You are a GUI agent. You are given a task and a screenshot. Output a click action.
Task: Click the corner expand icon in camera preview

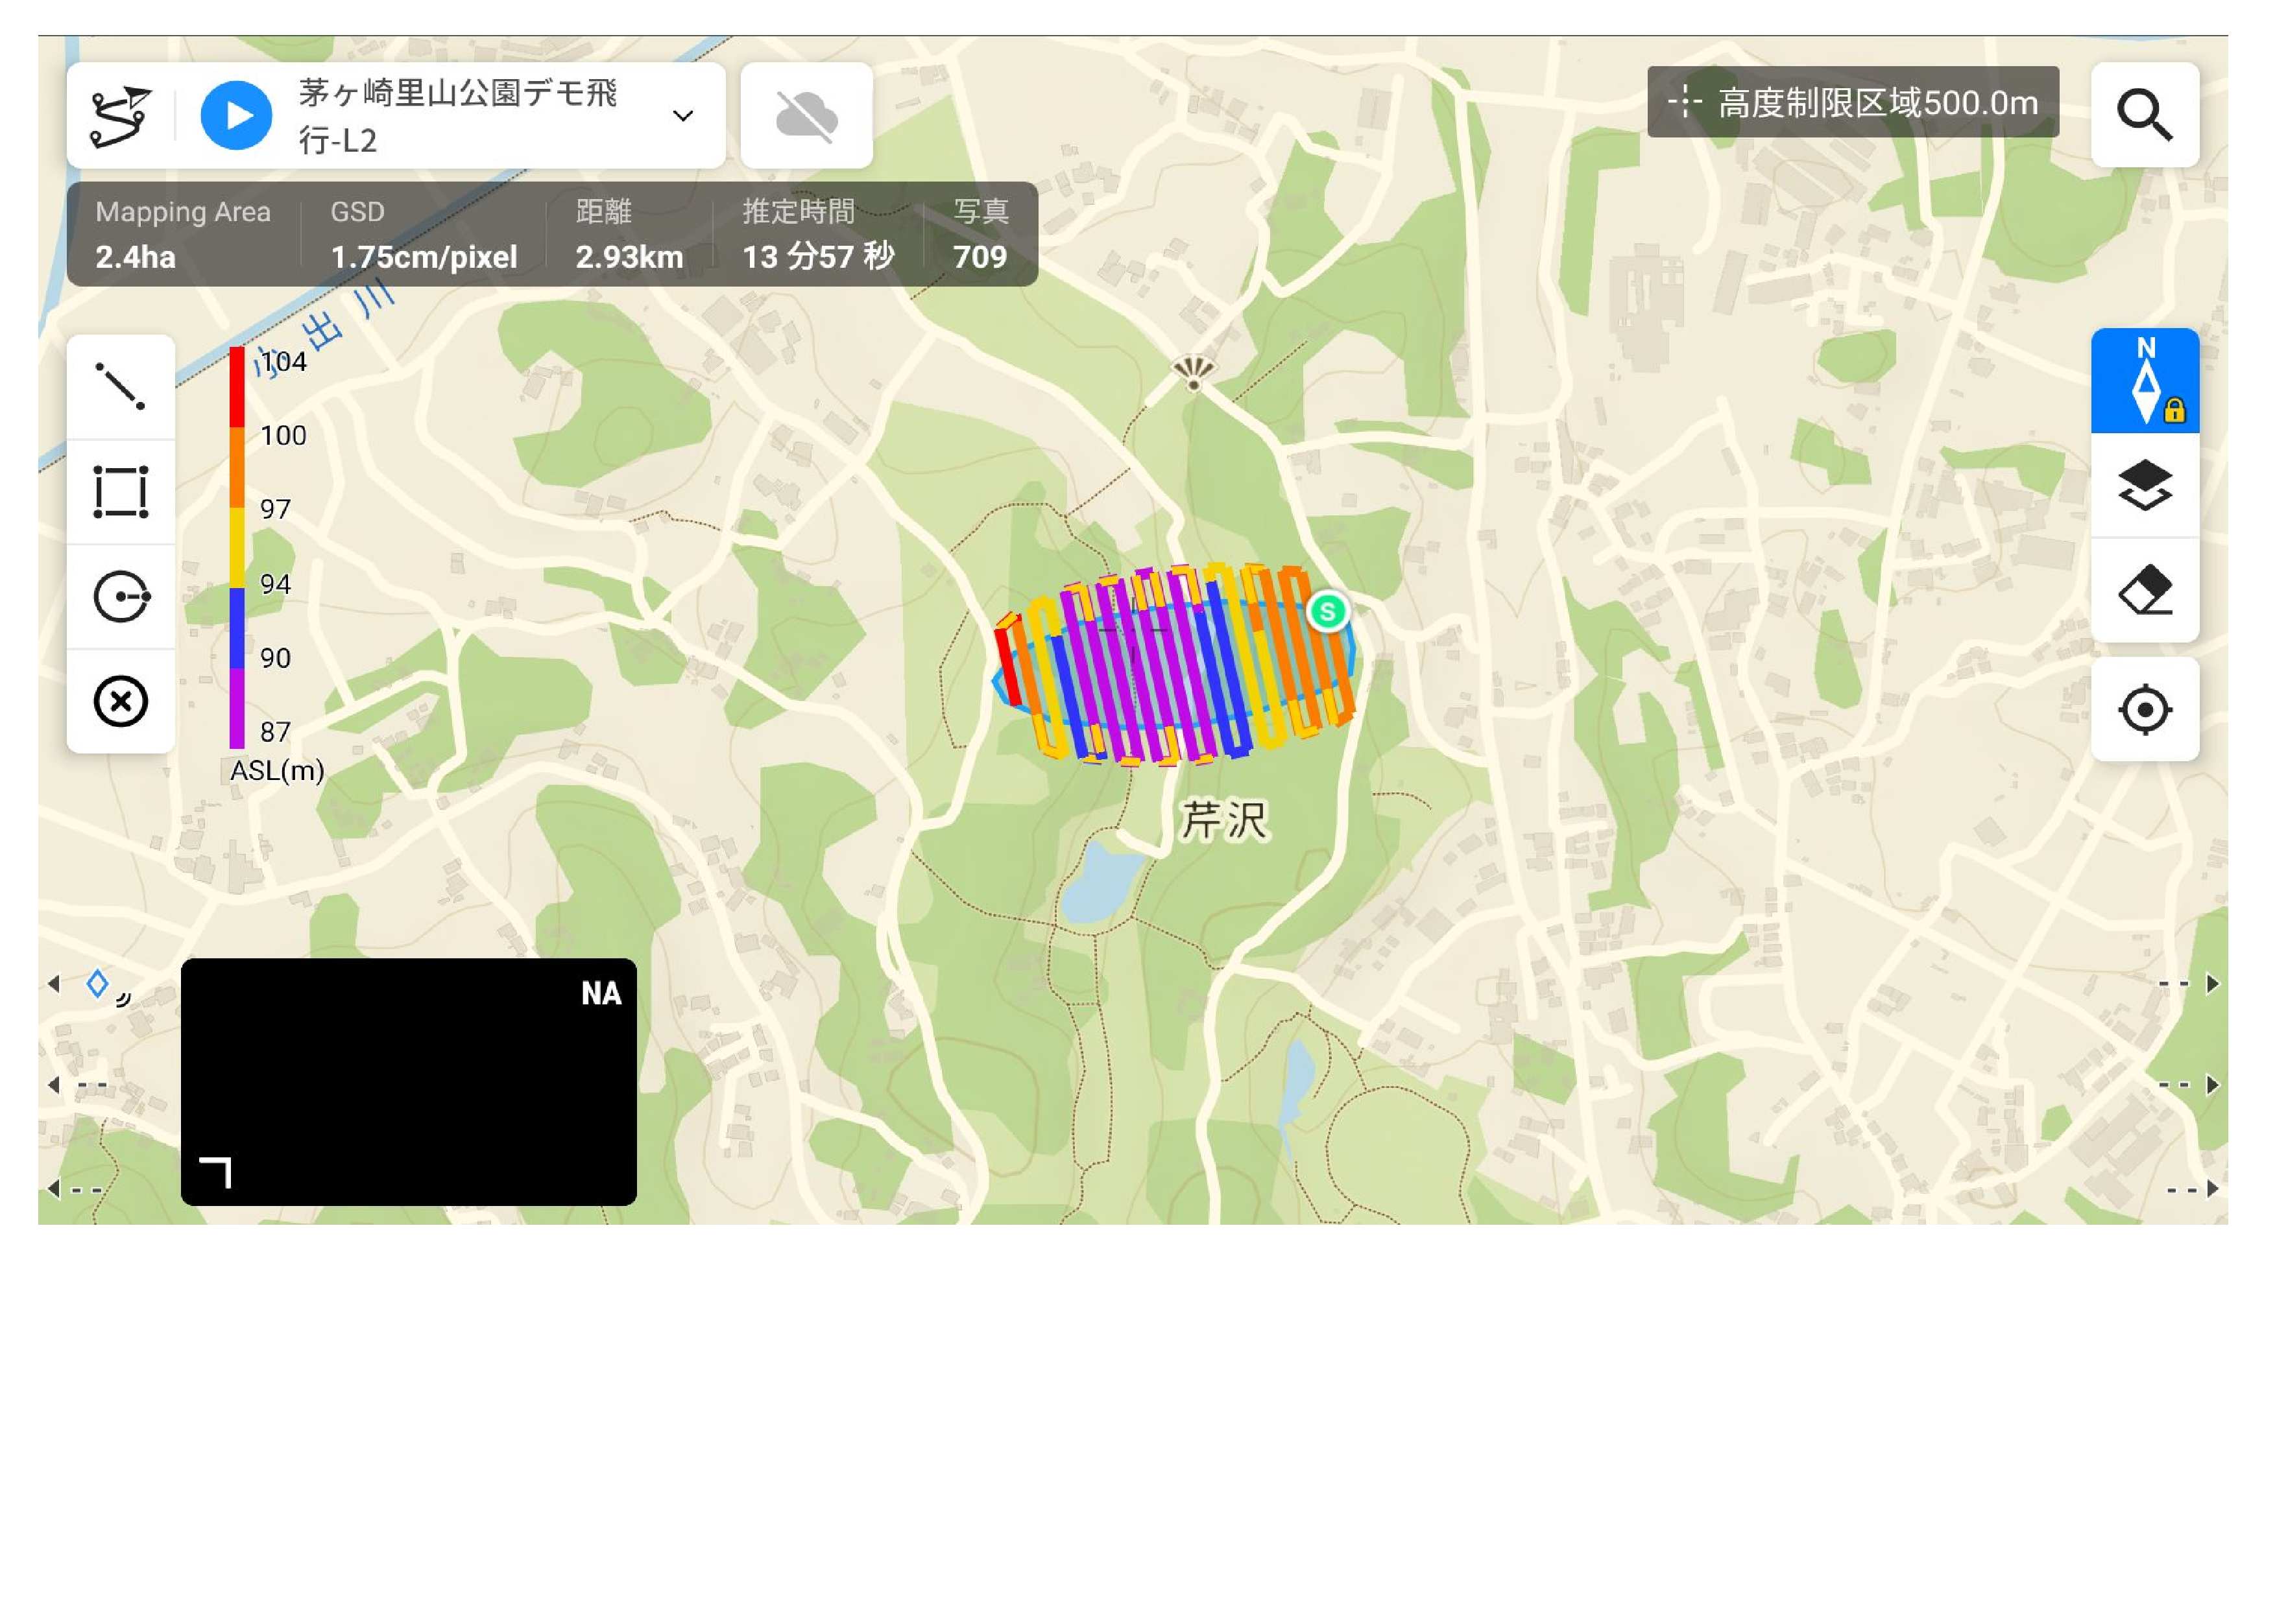(216, 1172)
